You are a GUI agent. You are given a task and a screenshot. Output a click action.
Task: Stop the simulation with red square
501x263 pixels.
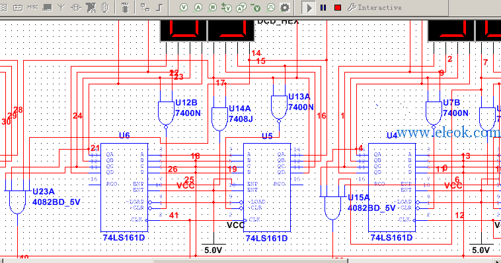click(337, 7)
